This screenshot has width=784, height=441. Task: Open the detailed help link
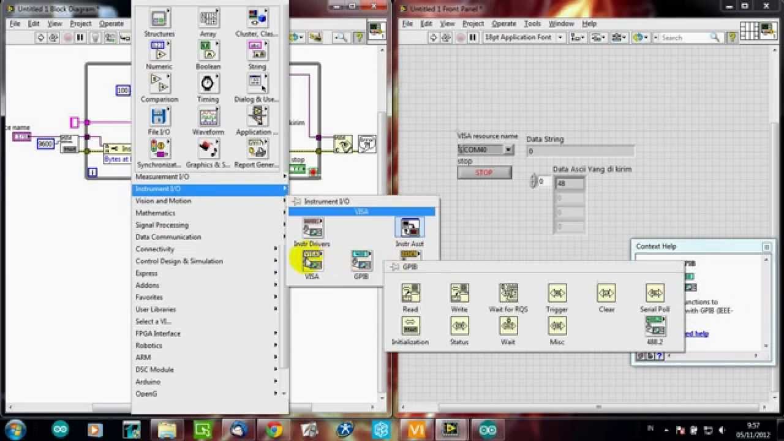696,334
